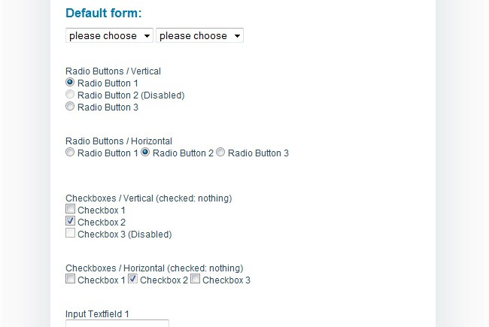This screenshot has height=327, width=489.
Task: Expand the second 'please choose' dropdown
Action: point(199,35)
